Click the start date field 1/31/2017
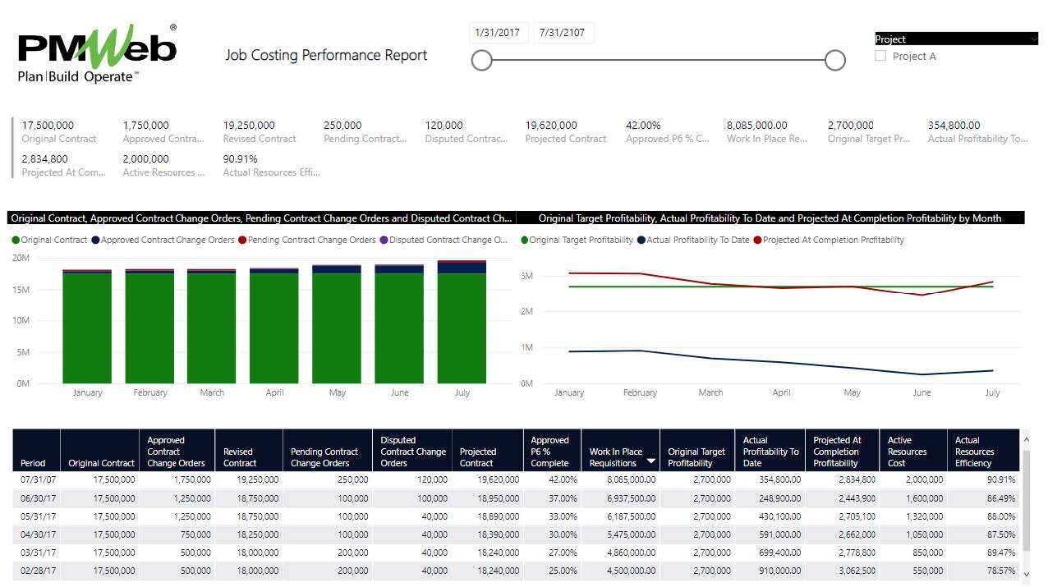This screenshot has height=587, width=1048. (x=498, y=33)
